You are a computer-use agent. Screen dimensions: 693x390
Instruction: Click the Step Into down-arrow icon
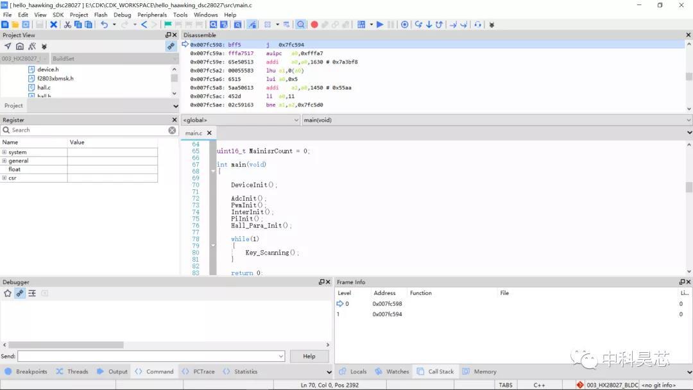click(x=429, y=25)
